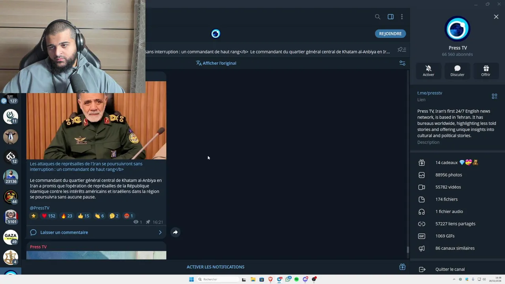Open translation settings sliders icon

pos(402,63)
